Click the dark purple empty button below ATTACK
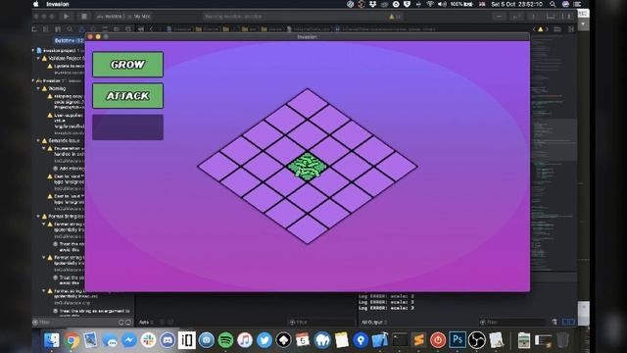This screenshot has width=627, height=353. [x=128, y=127]
